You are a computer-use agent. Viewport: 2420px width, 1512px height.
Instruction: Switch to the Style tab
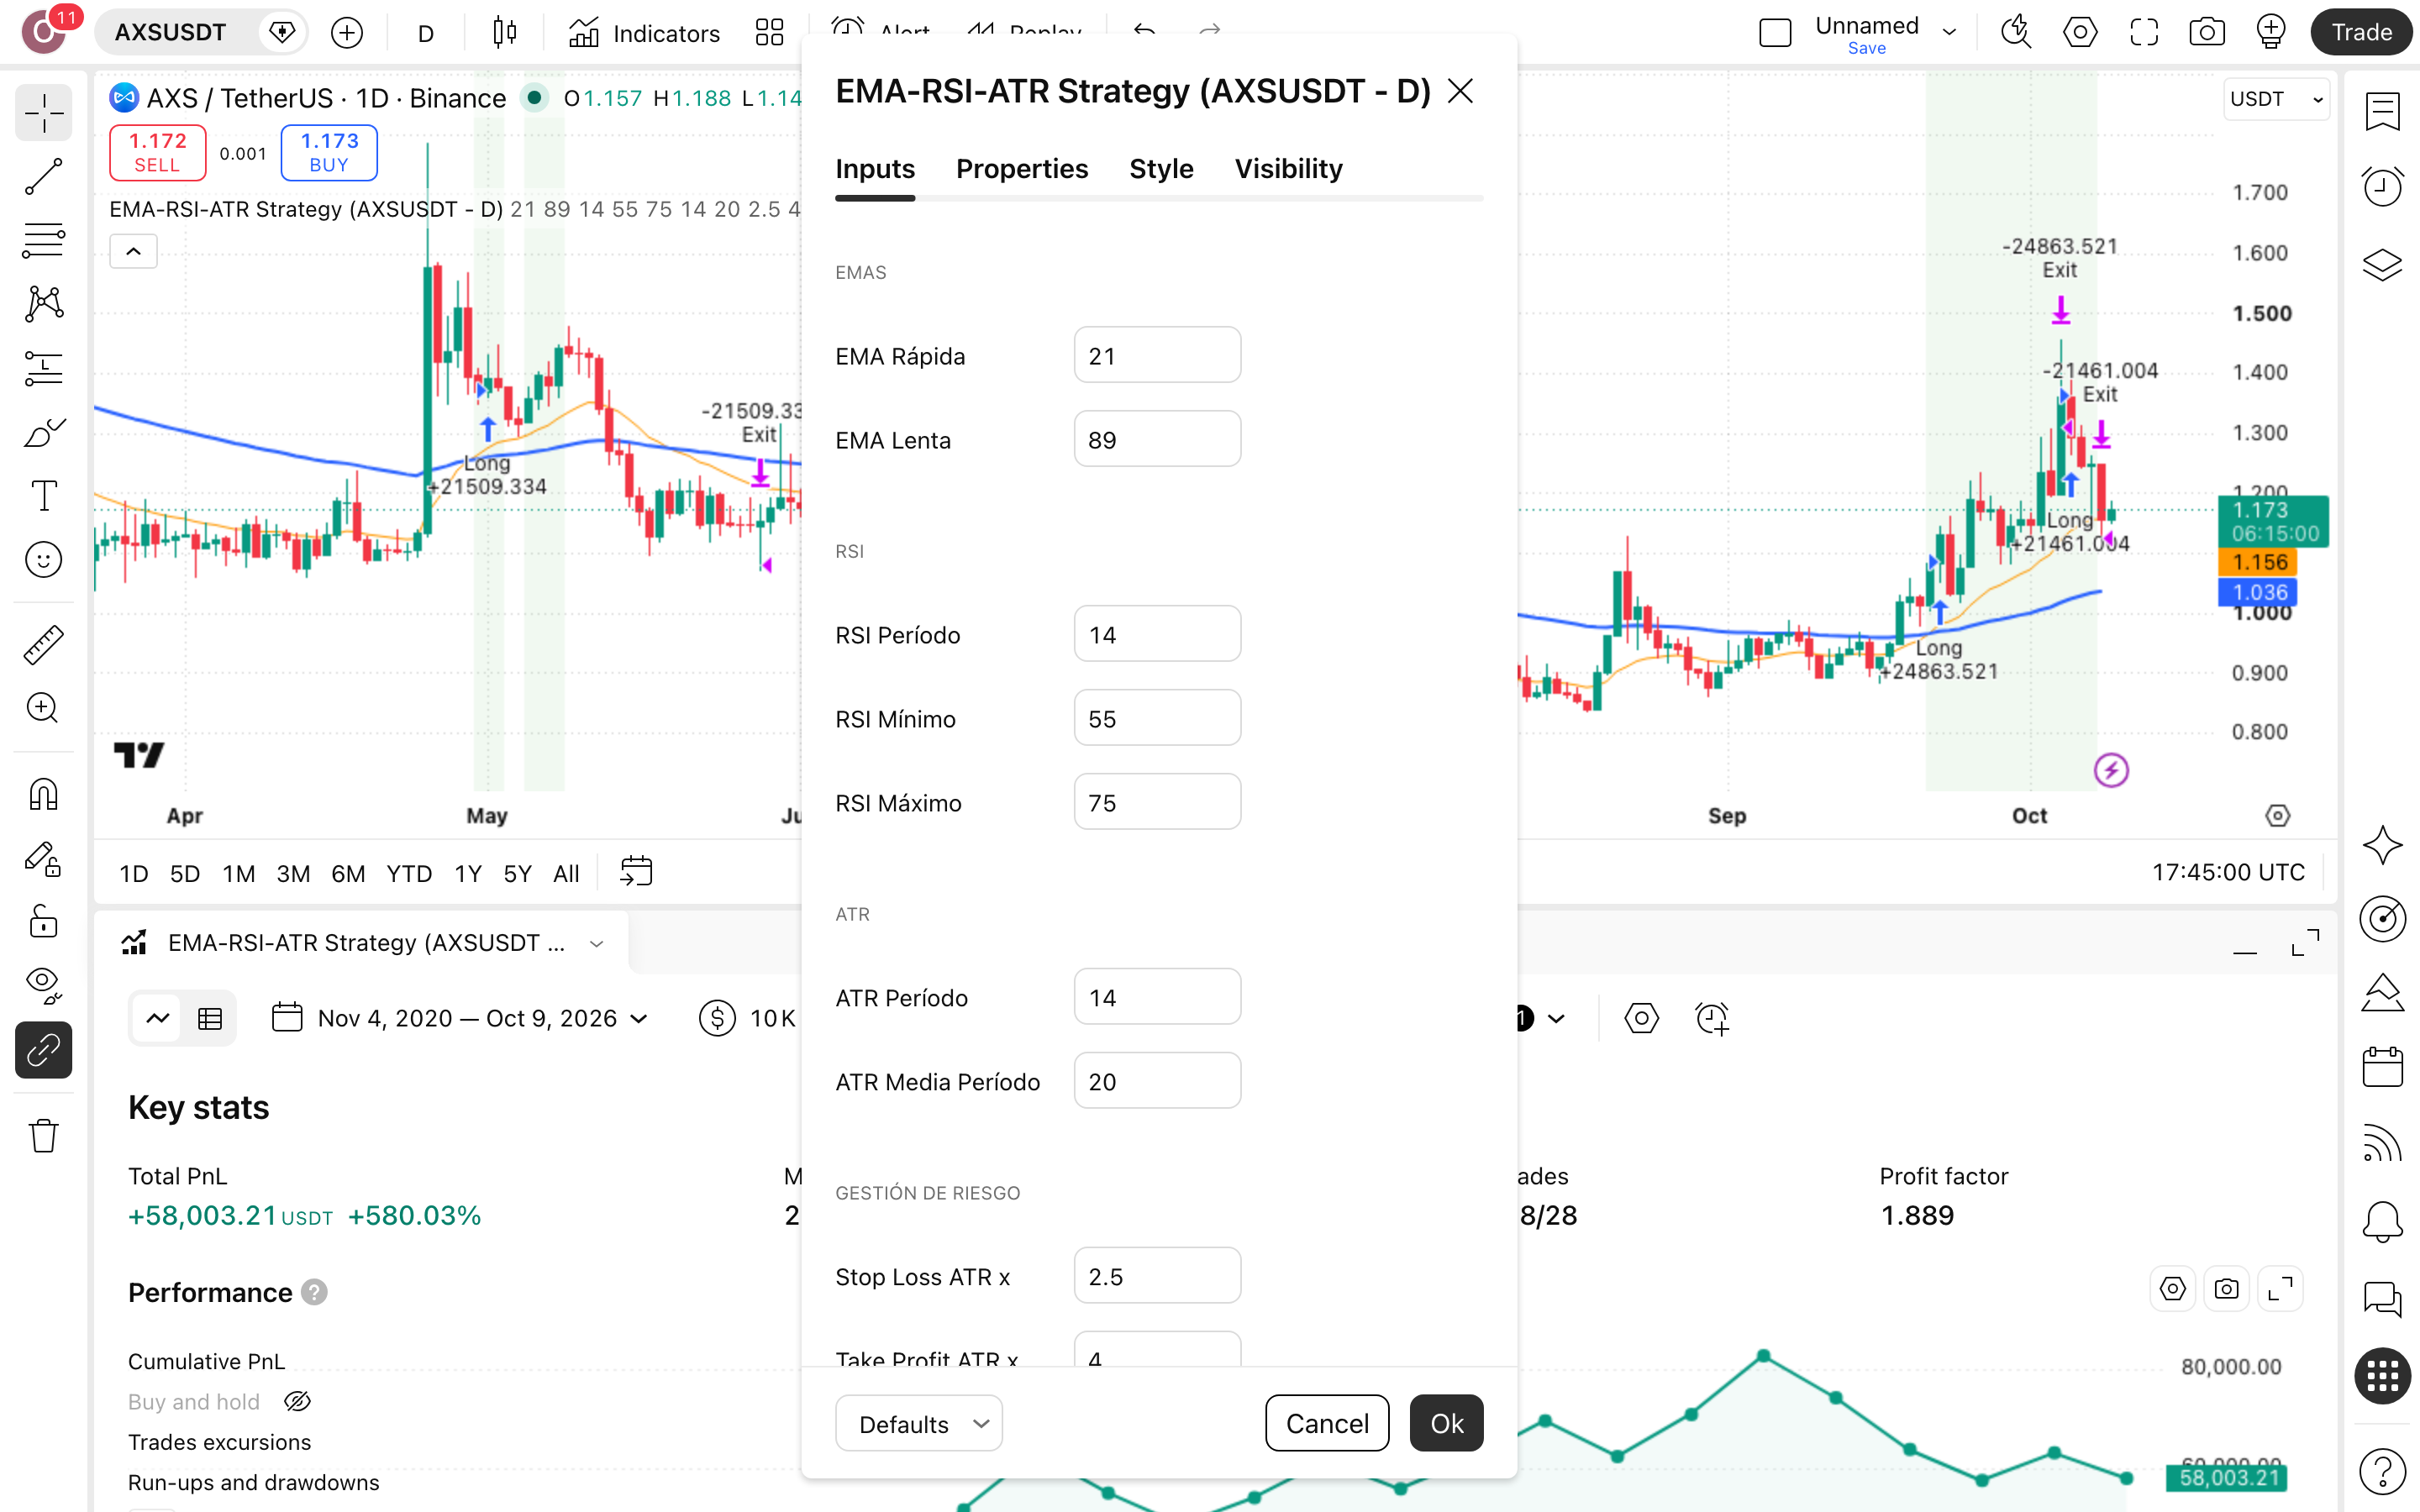tap(1161, 169)
